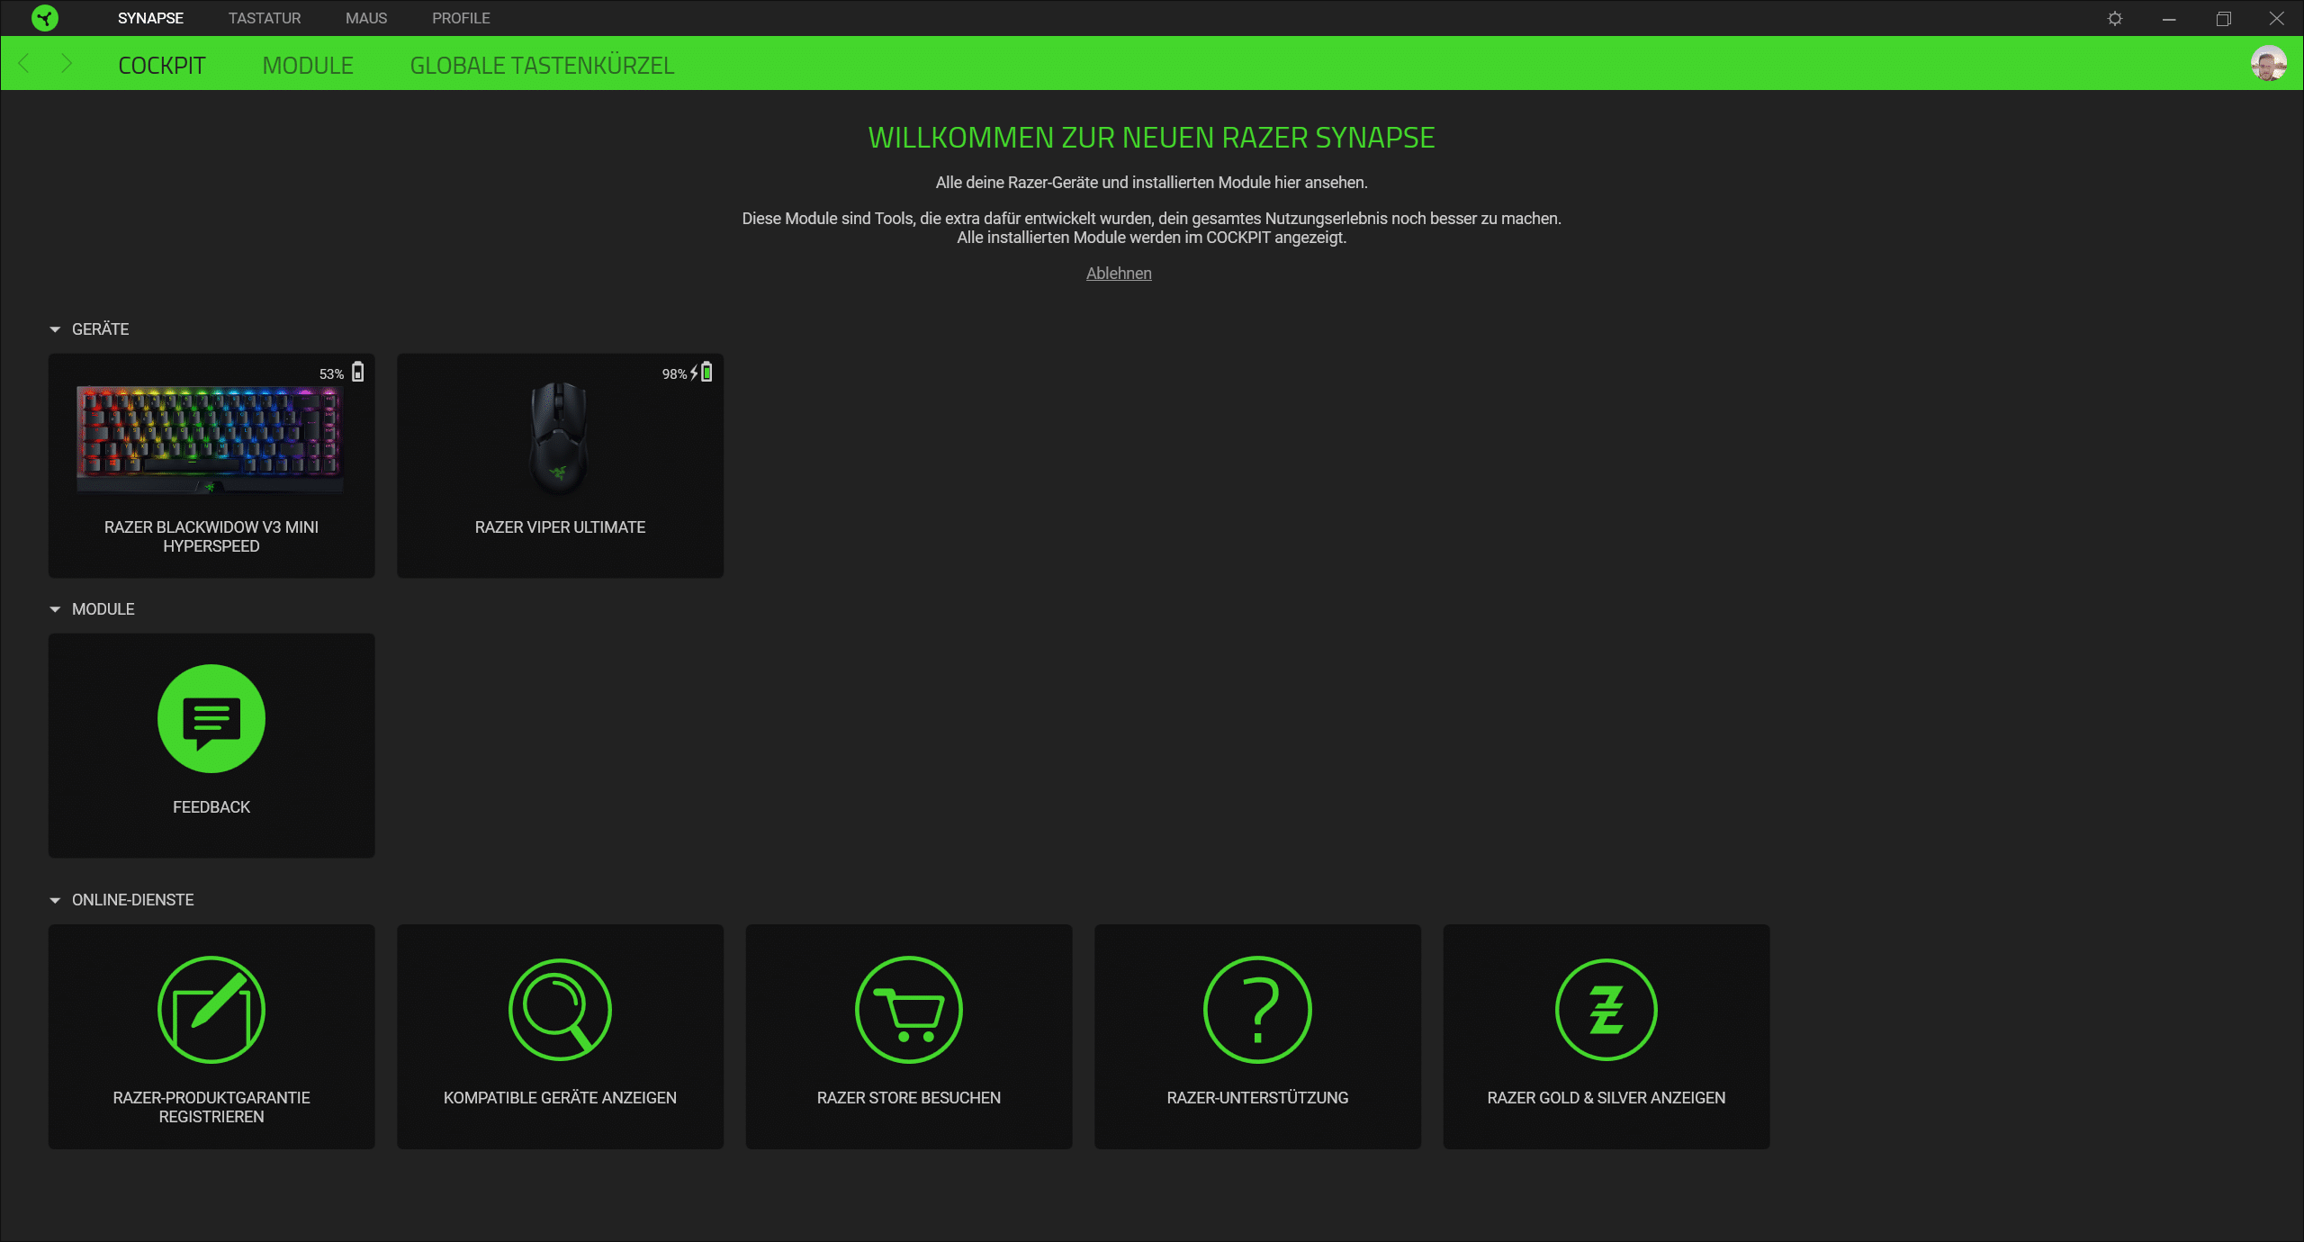Click the Viper Ultimate battery charging indicator

(701, 373)
